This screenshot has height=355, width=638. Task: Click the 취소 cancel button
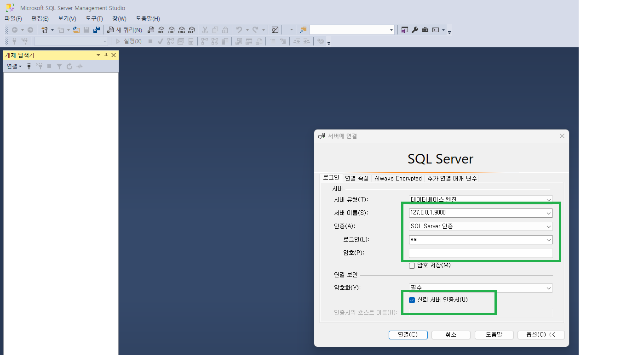pyautogui.click(x=451, y=335)
